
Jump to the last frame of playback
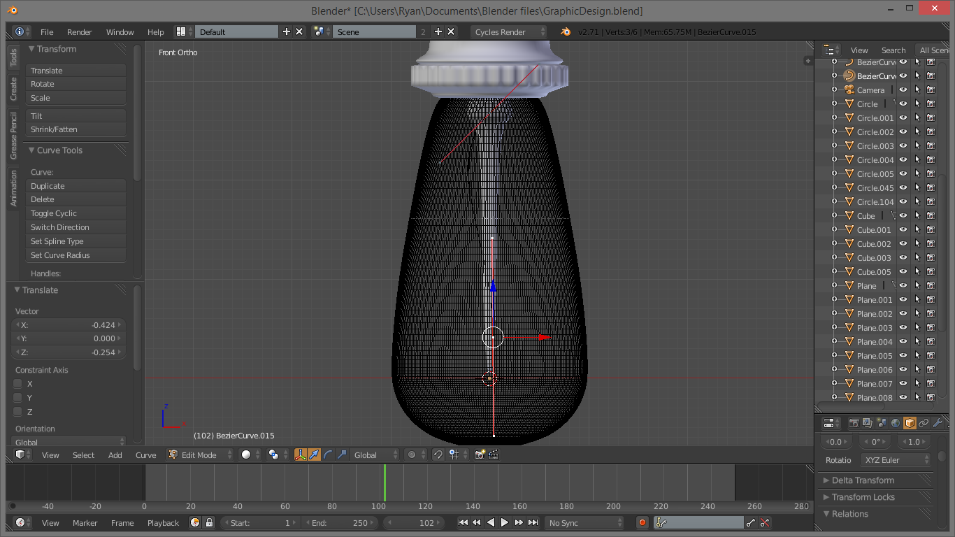tap(533, 522)
